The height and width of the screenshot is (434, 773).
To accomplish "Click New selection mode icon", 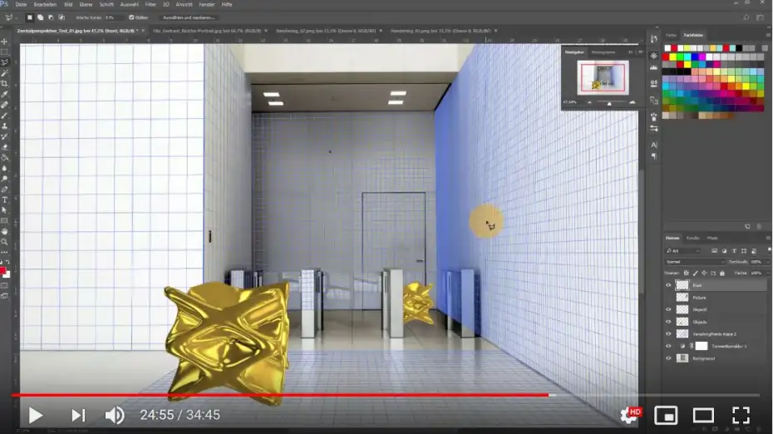I will (30, 17).
